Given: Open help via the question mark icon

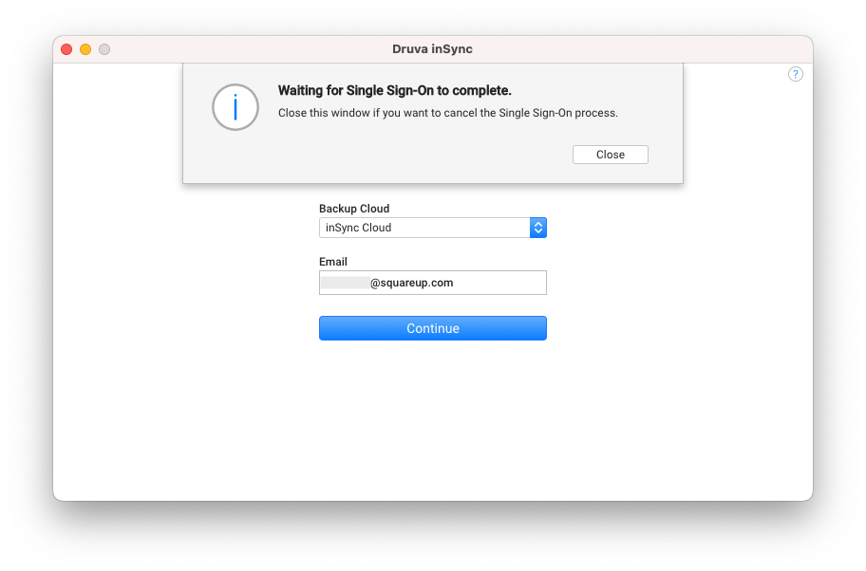Looking at the screenshot, I should pos(795,74).
